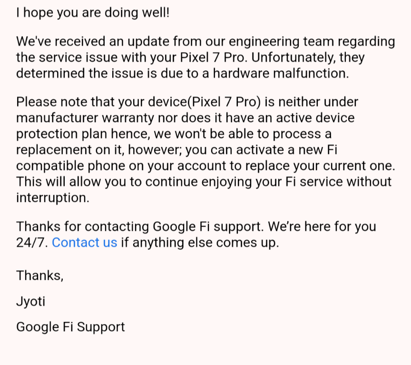
Task: Click the text 'Pixel 7 Pro. Unfortunately, they'
Action: (272, 58)
